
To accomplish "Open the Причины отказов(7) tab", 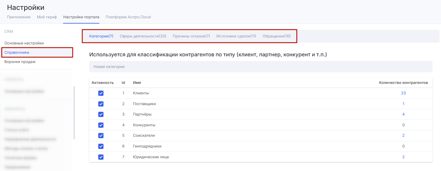I will (191, 36).
